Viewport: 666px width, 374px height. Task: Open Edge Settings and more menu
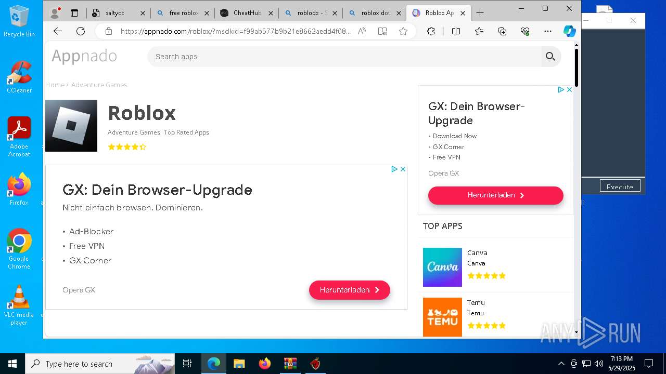[548, 31]
